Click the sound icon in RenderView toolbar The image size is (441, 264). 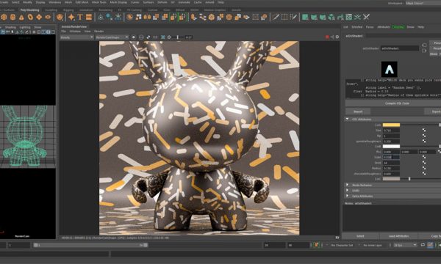[332, 37]
